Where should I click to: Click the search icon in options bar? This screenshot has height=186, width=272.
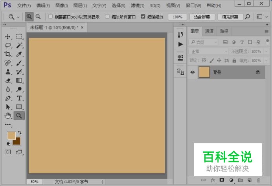[x=248, y=17]
